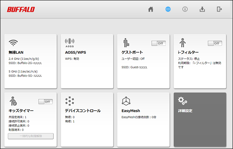The image size is (233, 149).
Task: Toggle the ゲストポート Off switch
Action: pos(159,43)
